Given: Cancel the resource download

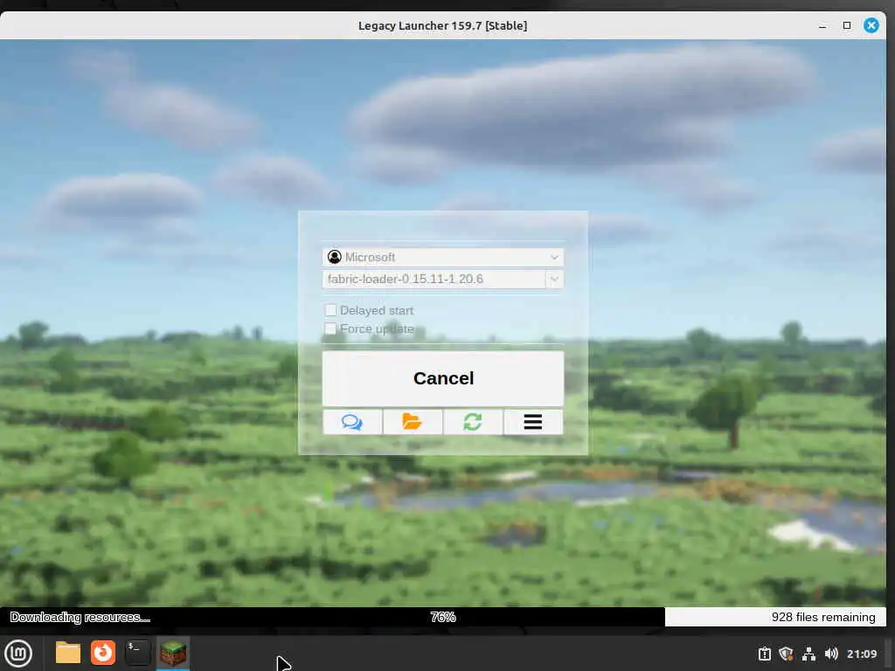Looking at the screenshot, I should click(443, 378).
